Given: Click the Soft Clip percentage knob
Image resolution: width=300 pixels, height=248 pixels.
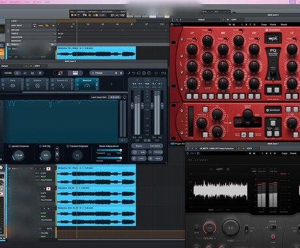Looking at the screenshot, I should click(x=46, y=155).
